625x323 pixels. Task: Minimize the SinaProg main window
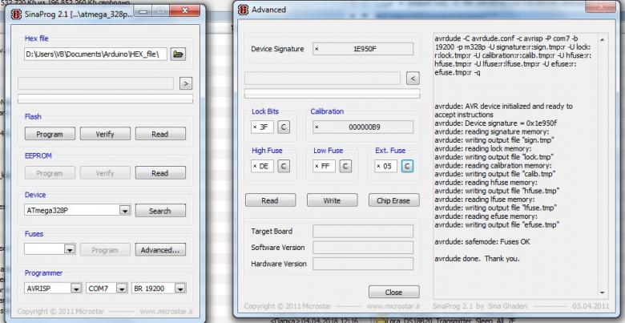click(143, 11)
